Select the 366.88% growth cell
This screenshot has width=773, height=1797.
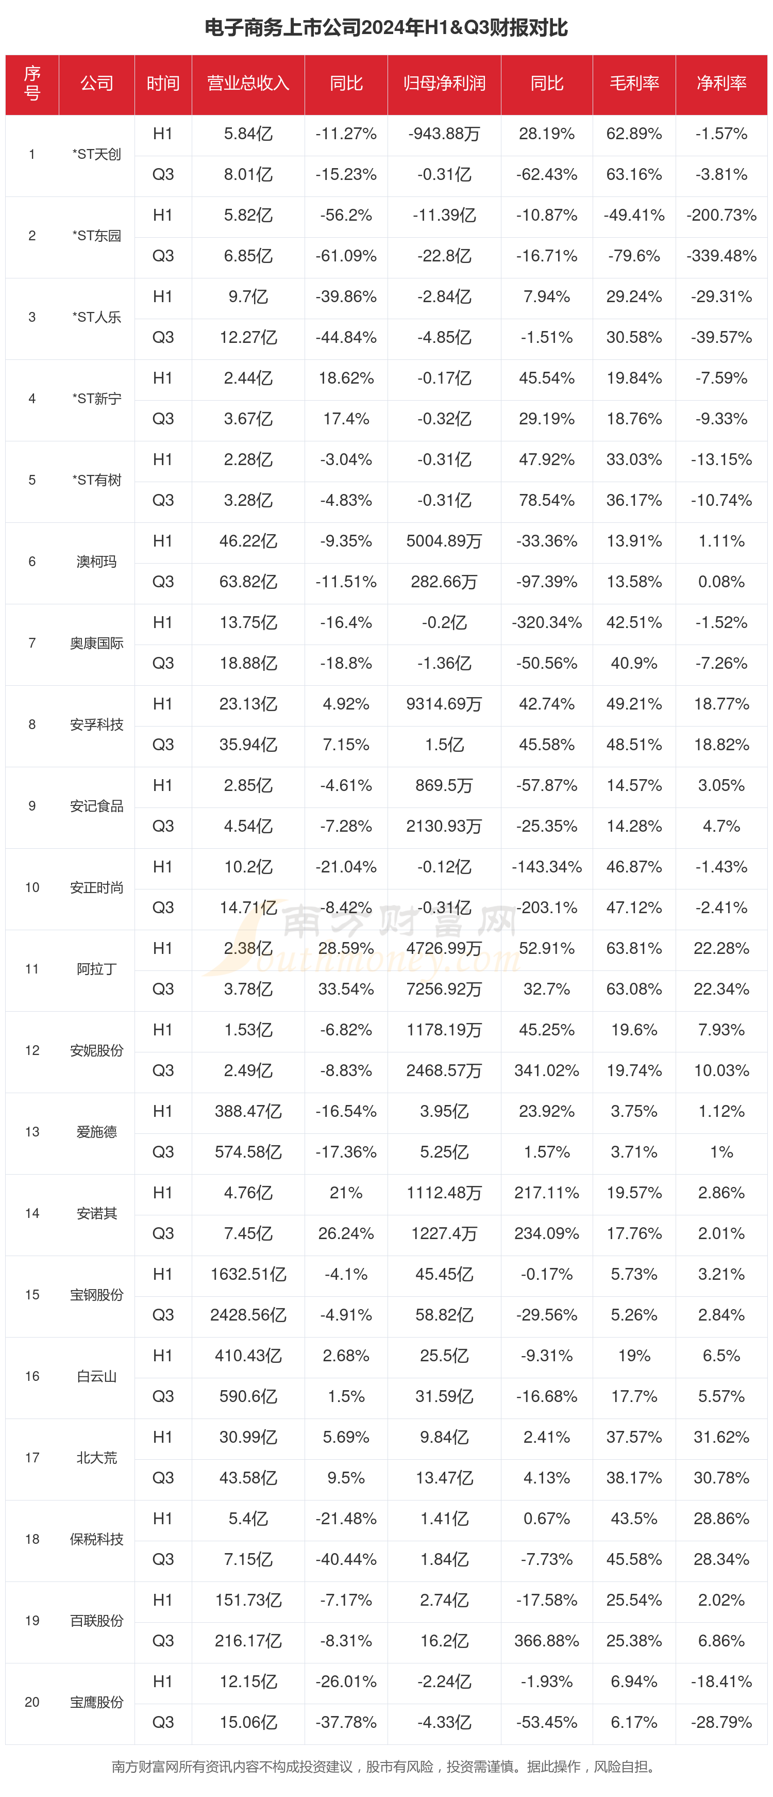tap(546, 1641)
